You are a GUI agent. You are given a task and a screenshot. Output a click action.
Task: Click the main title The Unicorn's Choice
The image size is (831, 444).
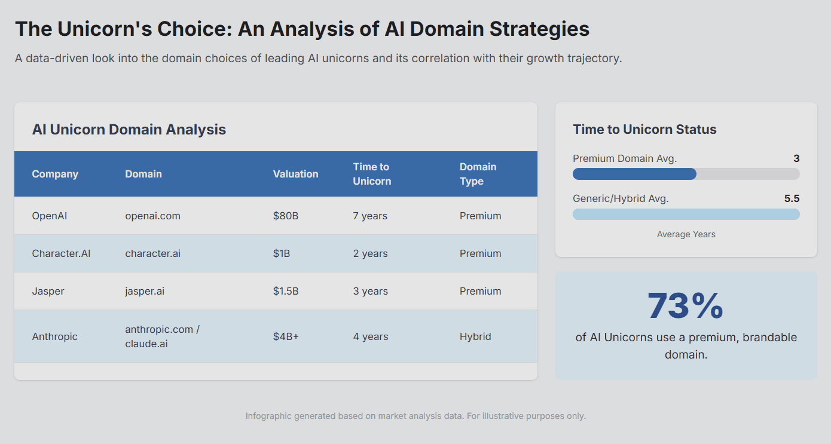coord(302,29)
